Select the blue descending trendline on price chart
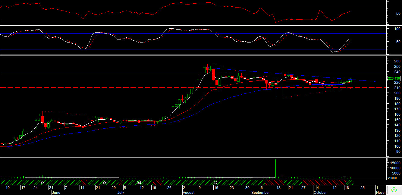This screenshot has width=402, height=195. (301, 75)
